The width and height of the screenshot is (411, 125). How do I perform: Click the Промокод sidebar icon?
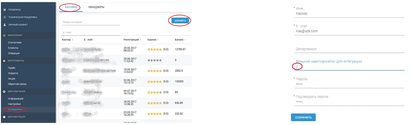pos(4,10)
